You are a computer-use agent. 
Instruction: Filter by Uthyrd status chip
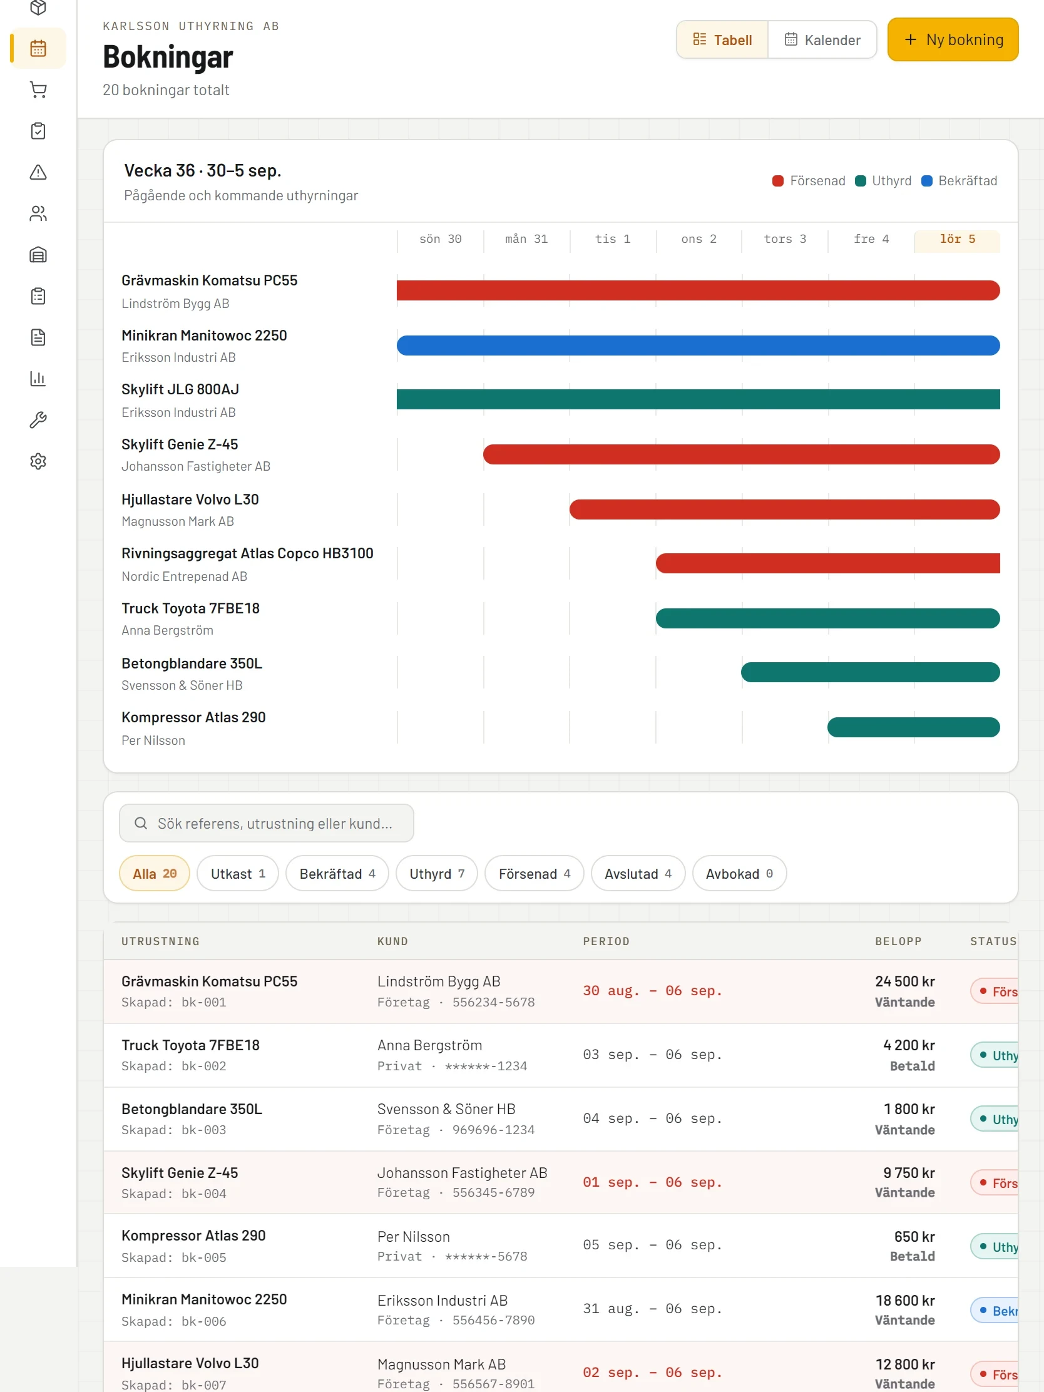pos(437,874)
